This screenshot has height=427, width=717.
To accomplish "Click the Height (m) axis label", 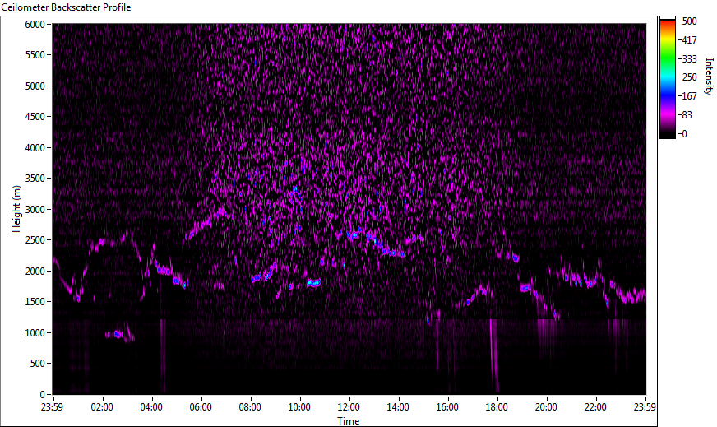I will click(16, 209).
